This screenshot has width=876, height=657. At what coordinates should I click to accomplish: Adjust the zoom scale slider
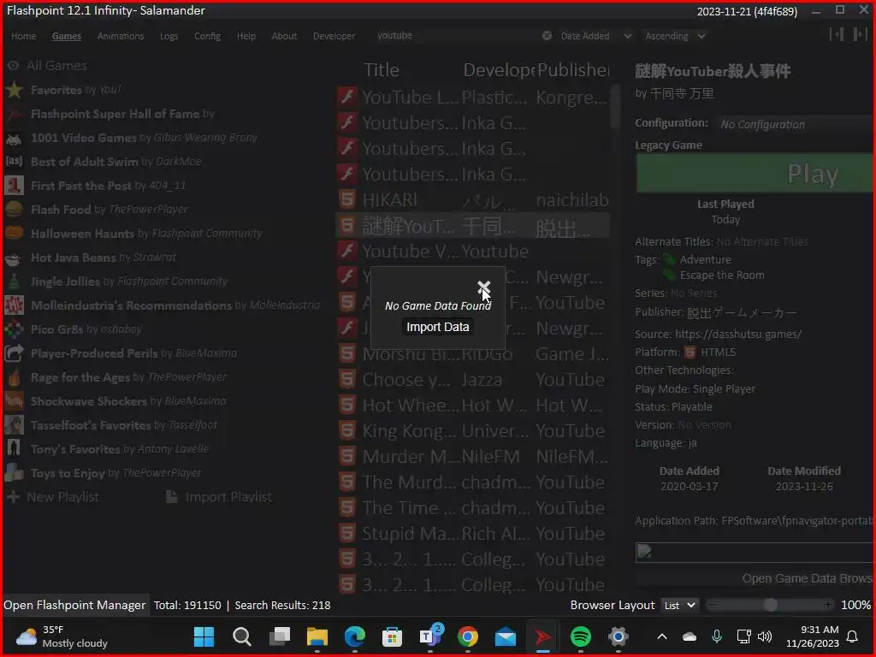(770, 605)
